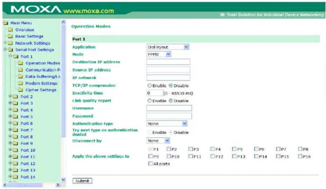Click the Modem Settings folder icon
The image size is (326, 189).
point(21,83)
